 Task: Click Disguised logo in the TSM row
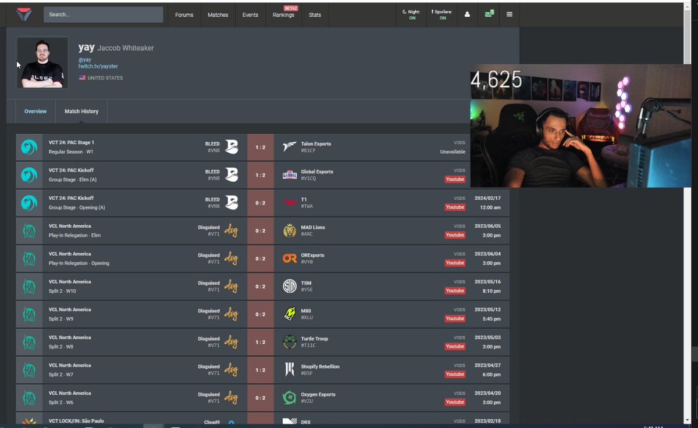point(232,287)
